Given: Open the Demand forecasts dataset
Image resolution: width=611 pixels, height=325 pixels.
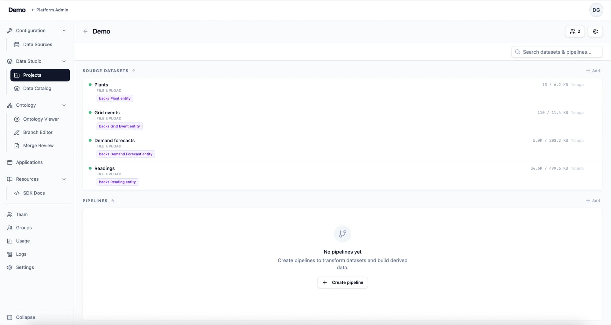Looking at the screenshot, I should [115, 140].
